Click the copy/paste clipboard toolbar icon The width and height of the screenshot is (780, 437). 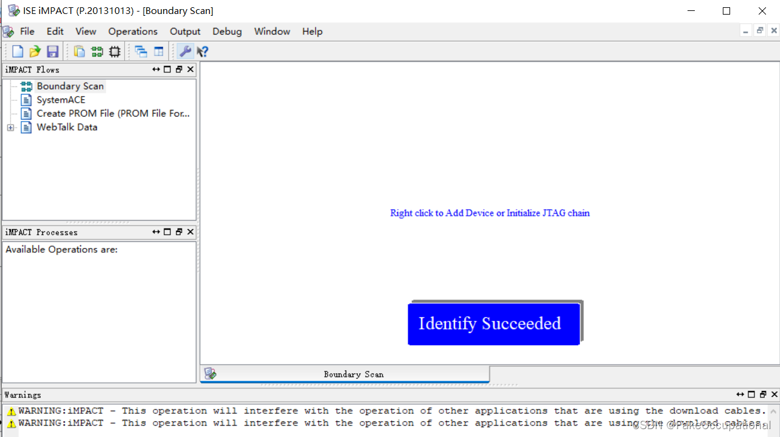coord(79,52)
